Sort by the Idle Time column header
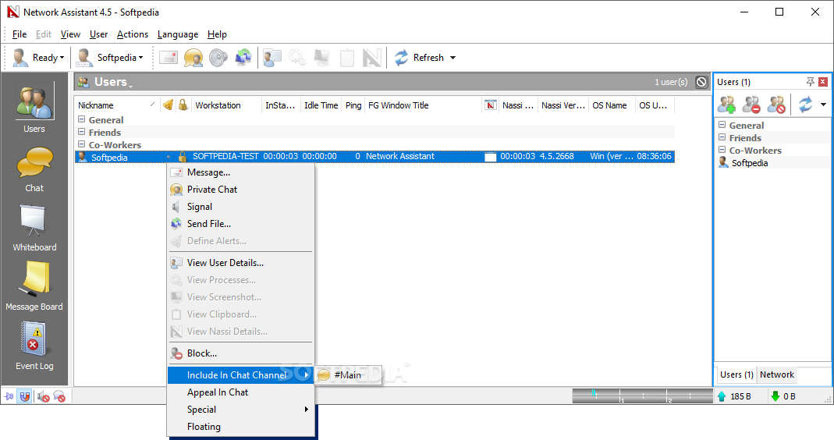This screenshot has height=440, width=834. 321,105
